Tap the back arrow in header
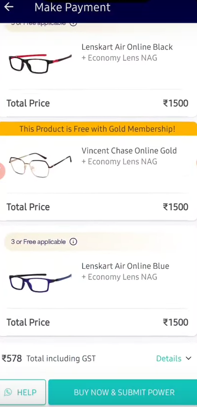 pyautogui.click(x=8, y=7)
